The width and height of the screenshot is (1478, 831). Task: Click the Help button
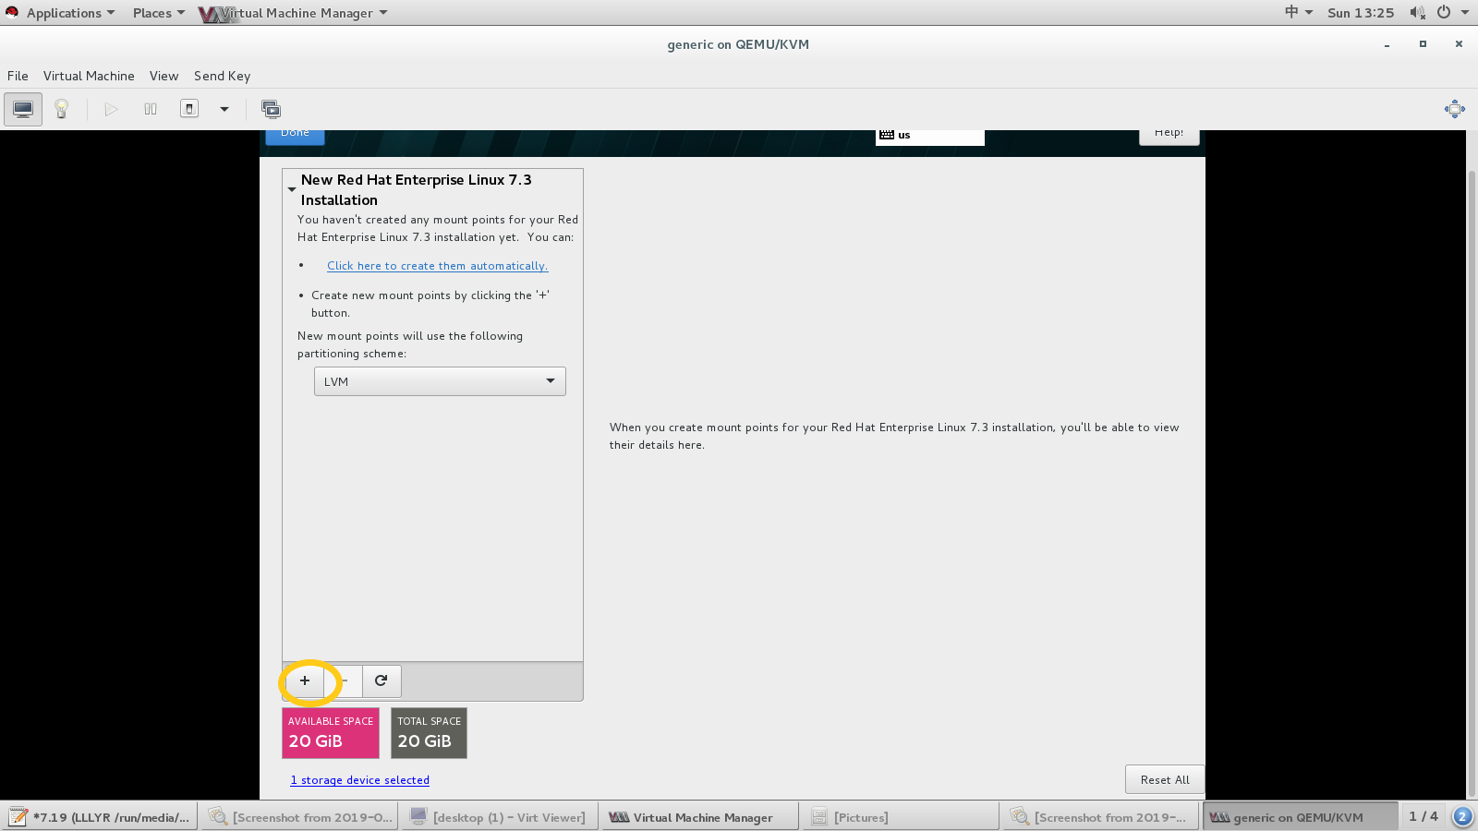coord(1169,136)
